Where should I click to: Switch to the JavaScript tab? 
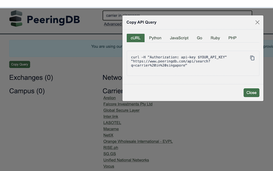pos(179,38)
